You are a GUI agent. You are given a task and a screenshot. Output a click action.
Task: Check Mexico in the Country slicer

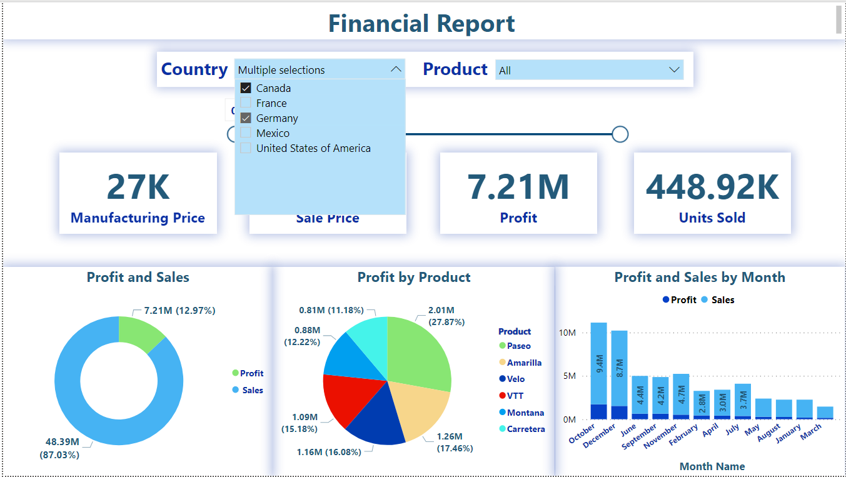(x=246, y=133)
